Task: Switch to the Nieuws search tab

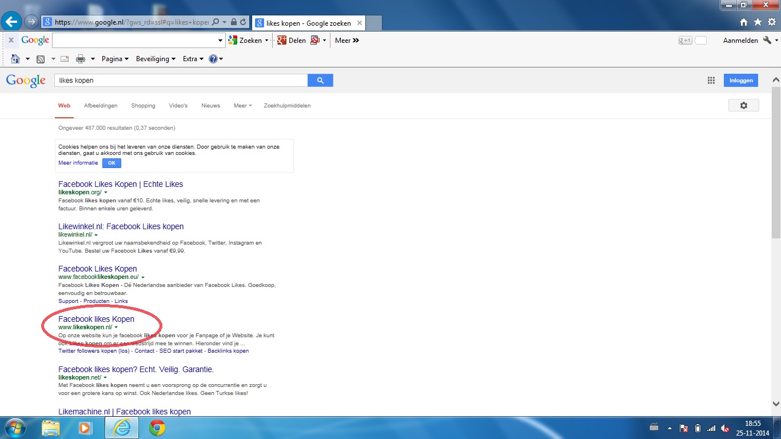Action: (x=210, y=106)
